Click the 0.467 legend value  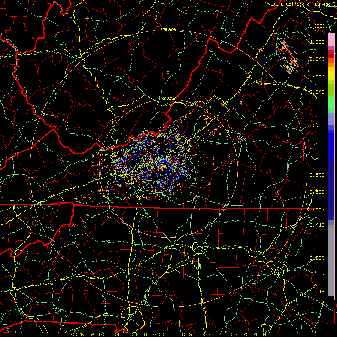317,209
